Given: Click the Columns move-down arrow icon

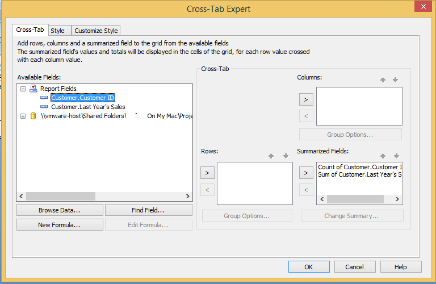Looking at the screenshot, I should 395,80.
